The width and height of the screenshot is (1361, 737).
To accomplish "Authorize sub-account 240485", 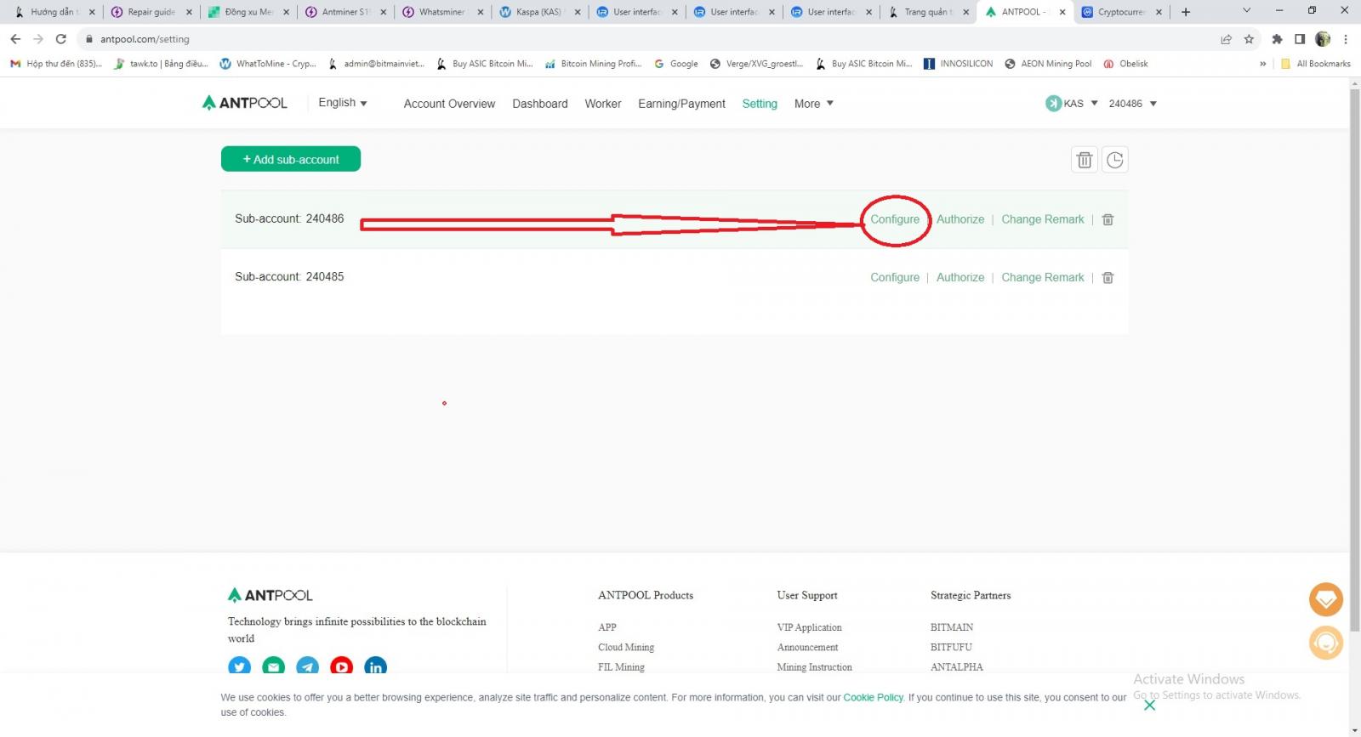I will [x=960, y=277].
